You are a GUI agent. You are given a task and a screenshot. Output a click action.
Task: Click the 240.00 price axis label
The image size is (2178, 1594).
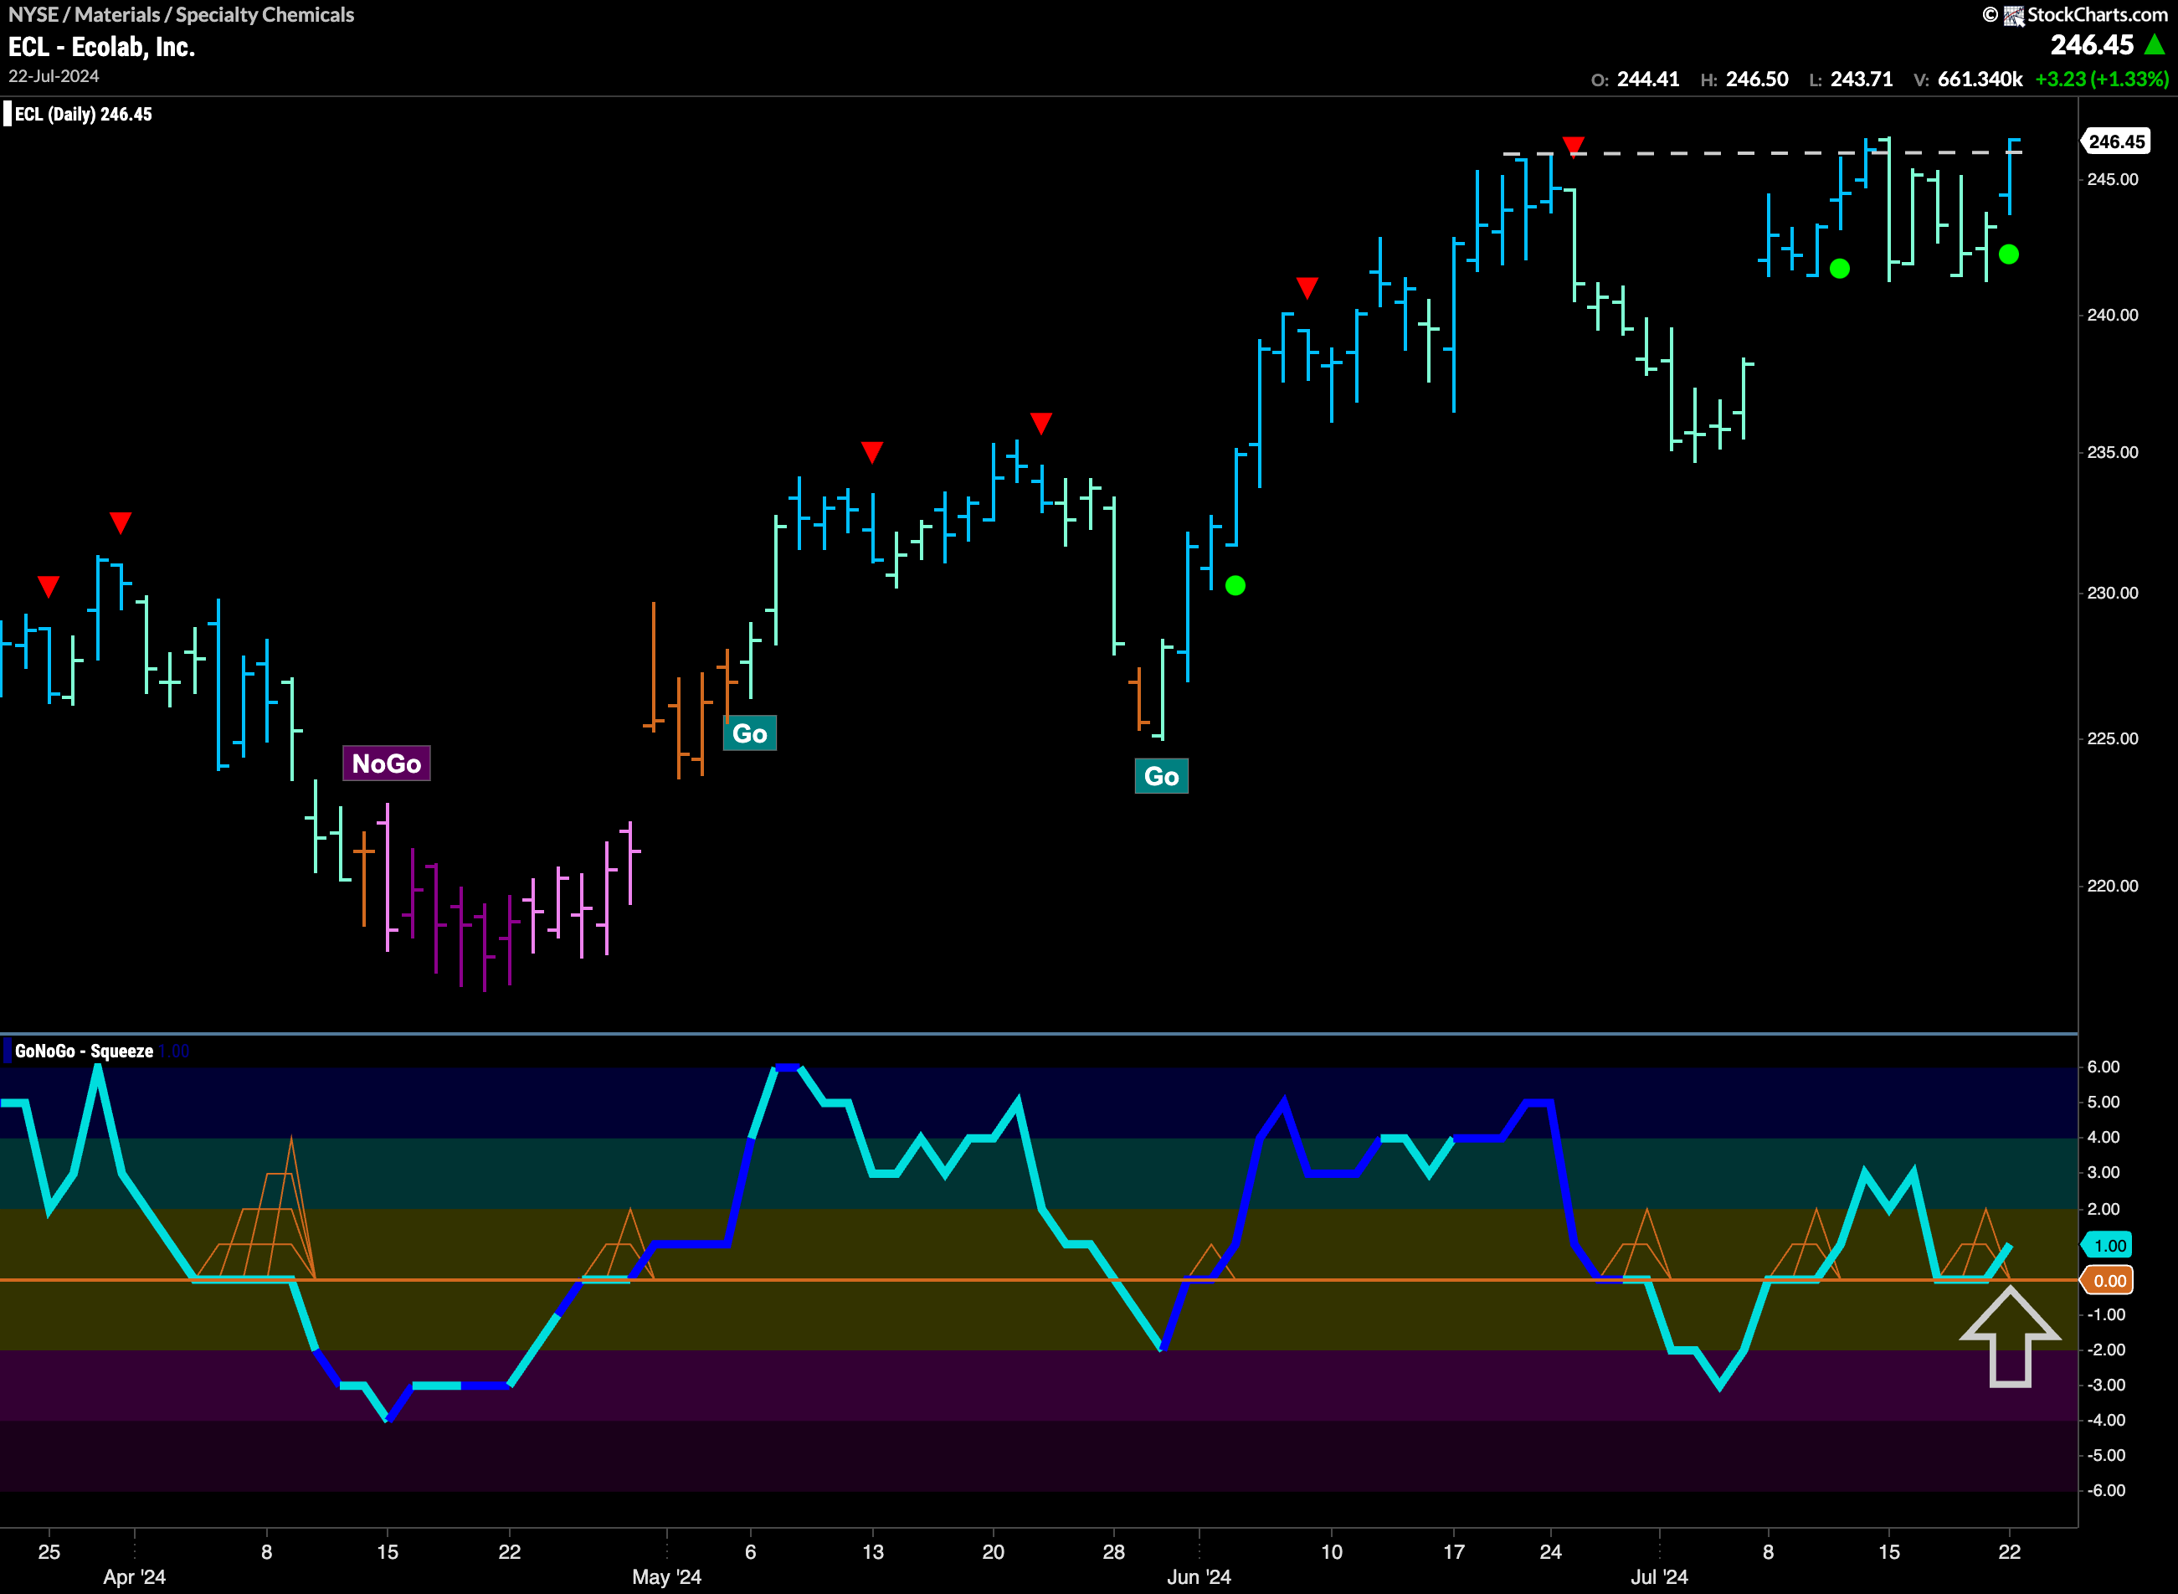click(x=2113, y=316)
